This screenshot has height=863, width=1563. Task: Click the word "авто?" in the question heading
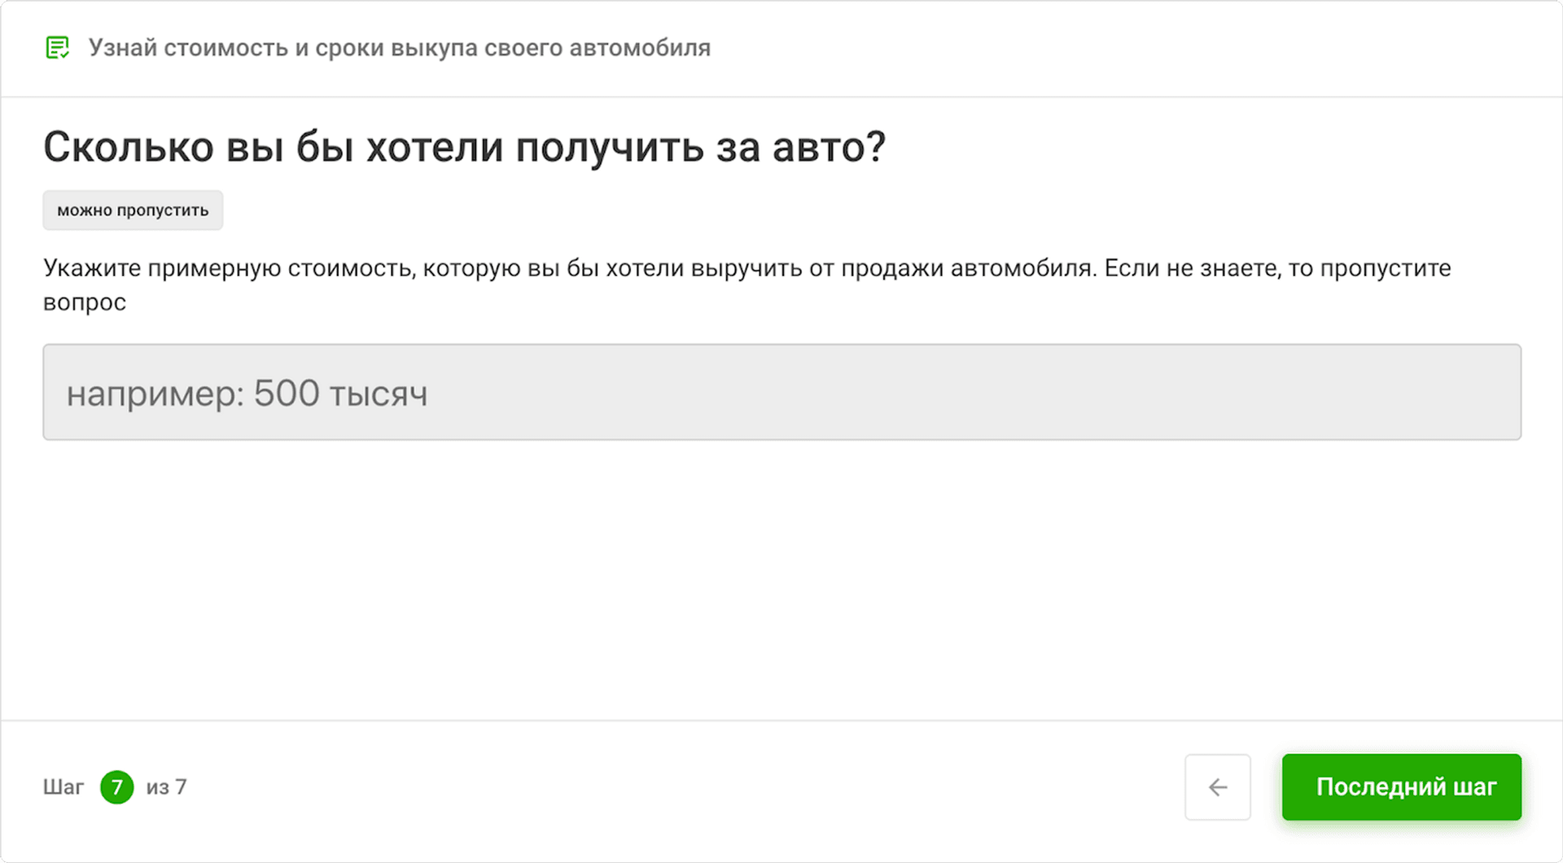point(828,147)
